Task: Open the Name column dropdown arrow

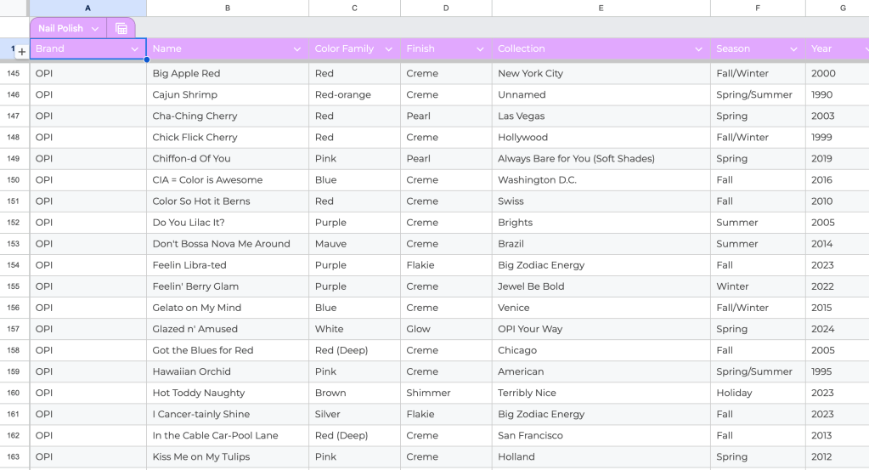Action: (x=296, y=49)
